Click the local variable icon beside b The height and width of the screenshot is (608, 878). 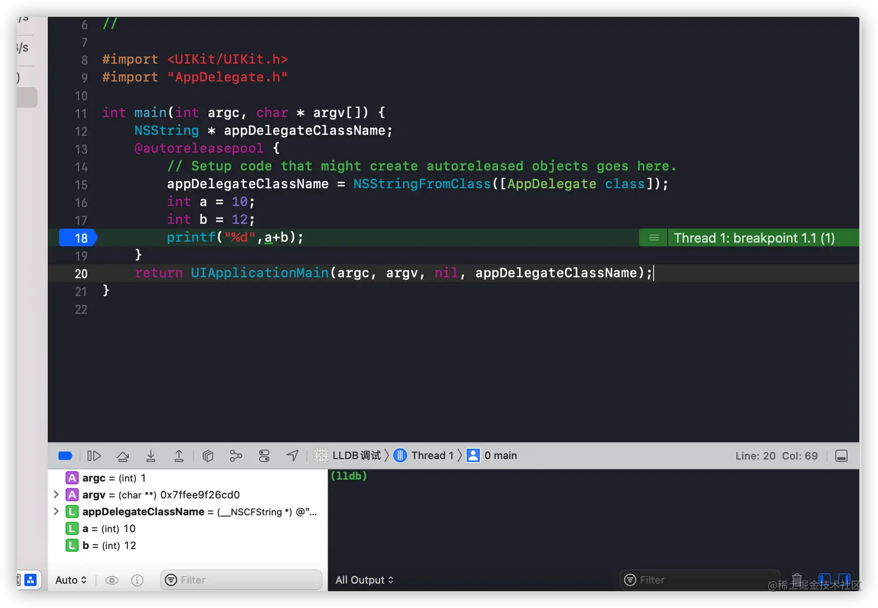(x=72, y=545)
